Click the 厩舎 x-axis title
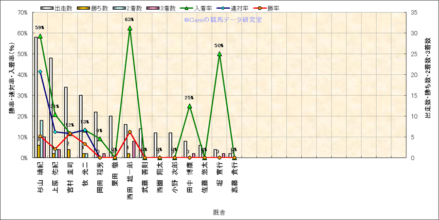The height and width of the screenshot is (220, 439). pyautogui.click(x=219, y=212)
